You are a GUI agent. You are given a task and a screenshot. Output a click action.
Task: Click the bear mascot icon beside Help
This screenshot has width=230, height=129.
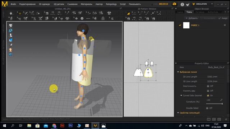(x=188, y=4)
